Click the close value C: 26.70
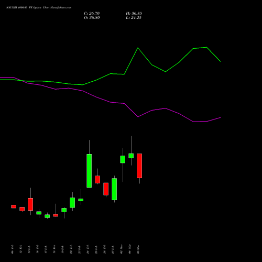Image resolution: width=262 pixels, height=262 pixels. click(x=92, y=14)
